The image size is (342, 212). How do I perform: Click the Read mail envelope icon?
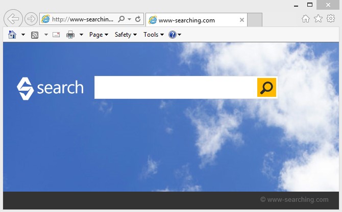(56, 35)
